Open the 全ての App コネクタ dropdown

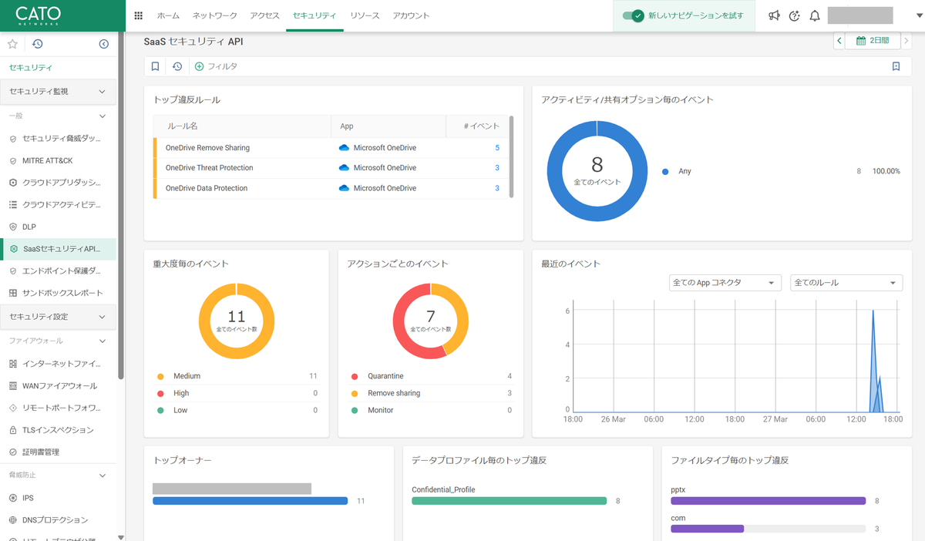(x=725, y=283)
